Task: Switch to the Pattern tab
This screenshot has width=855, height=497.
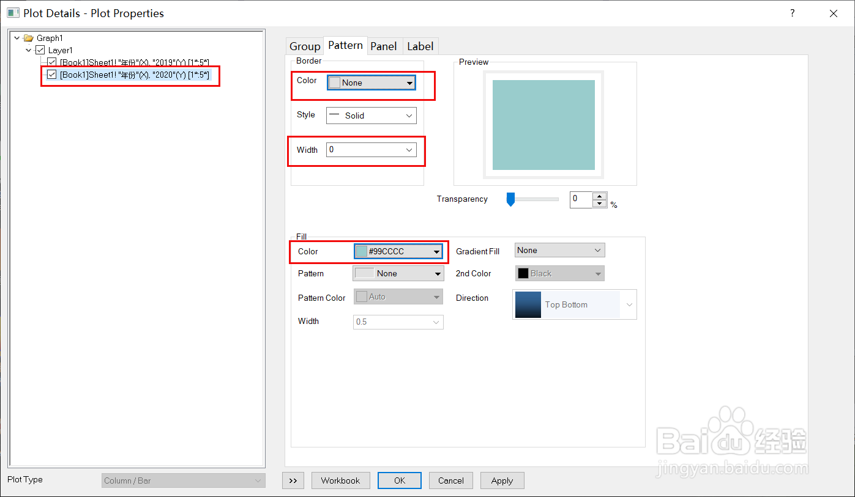Action: coord(345,45)
